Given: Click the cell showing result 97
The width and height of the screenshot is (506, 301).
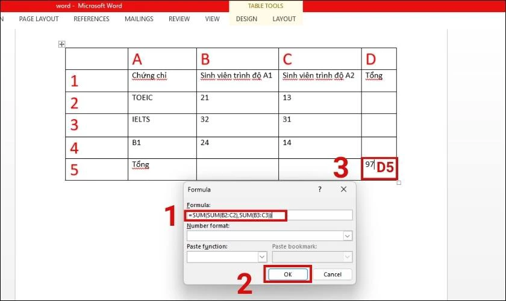Looking at the screenshot, I should [379, 169].
